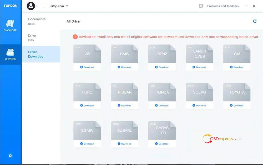Download the VOLVO driver
Viewport: 263px width, 165px height.
(199, 105)
